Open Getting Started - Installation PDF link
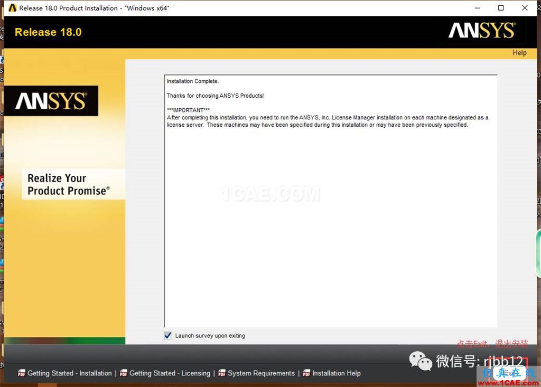The width and height of the screenshot is (541, 387). pyautogui.click(x=69, y=373)
